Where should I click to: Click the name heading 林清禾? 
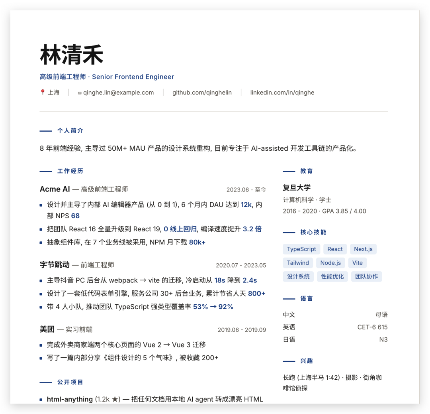tap(72, 55)
